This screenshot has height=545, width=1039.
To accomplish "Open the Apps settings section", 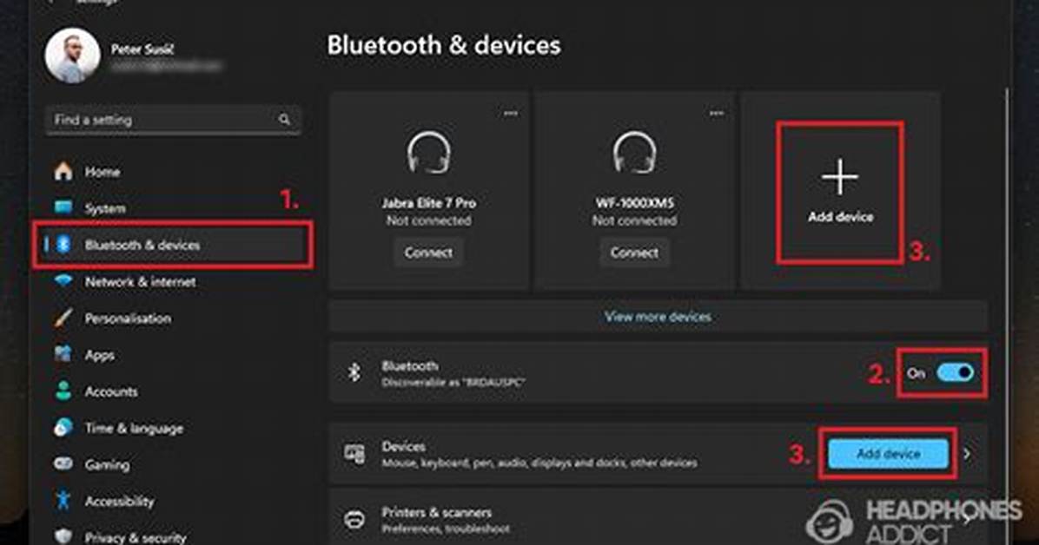I will [99, 356].
